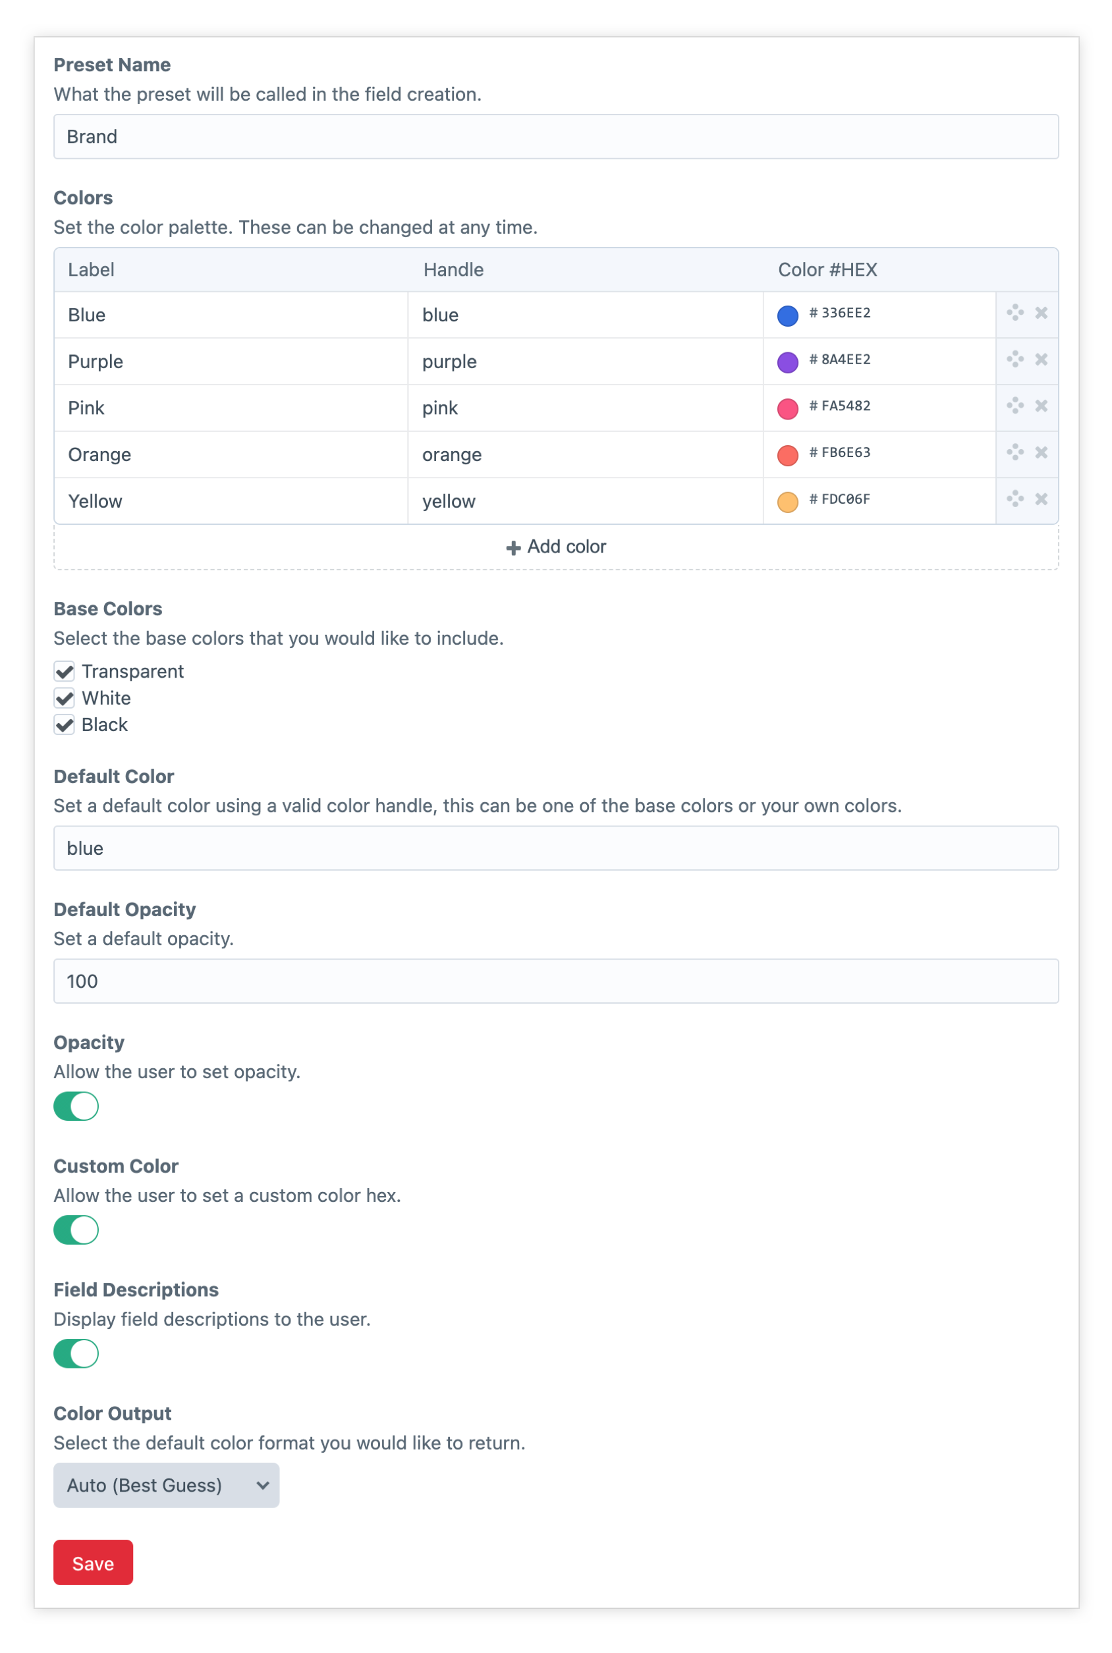The image size is (1112, 1653).
Task: Click the move handle for the Yellow row
Action: (1015, 499)
